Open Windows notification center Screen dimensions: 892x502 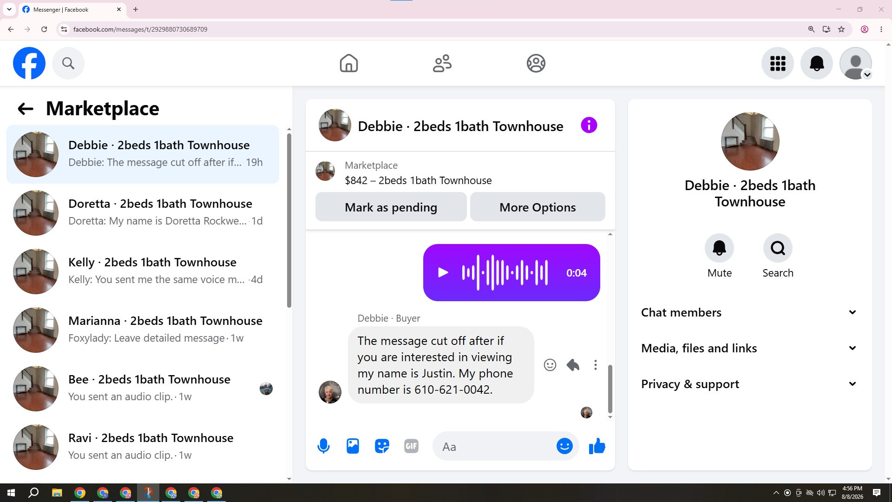pos(877,493)
